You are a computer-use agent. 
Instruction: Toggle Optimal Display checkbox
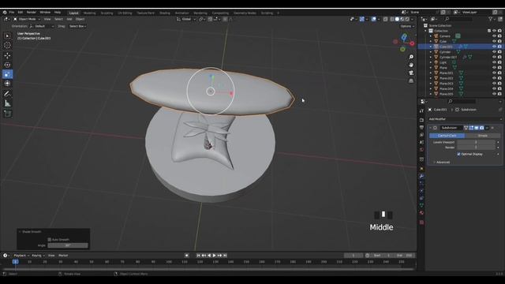point(458,155)
